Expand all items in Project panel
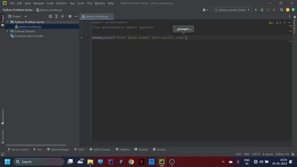 click(x=57, y=17)
